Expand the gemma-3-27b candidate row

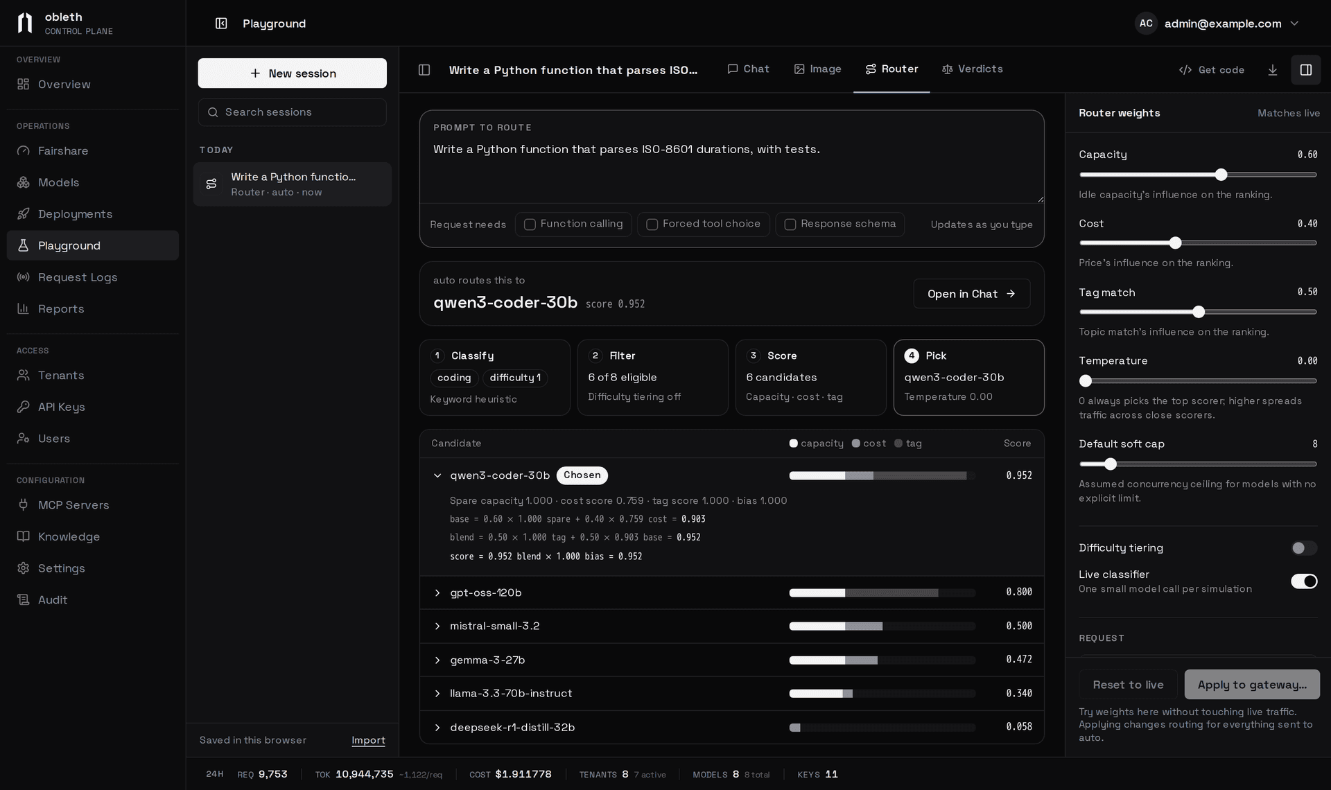(437, 660)
